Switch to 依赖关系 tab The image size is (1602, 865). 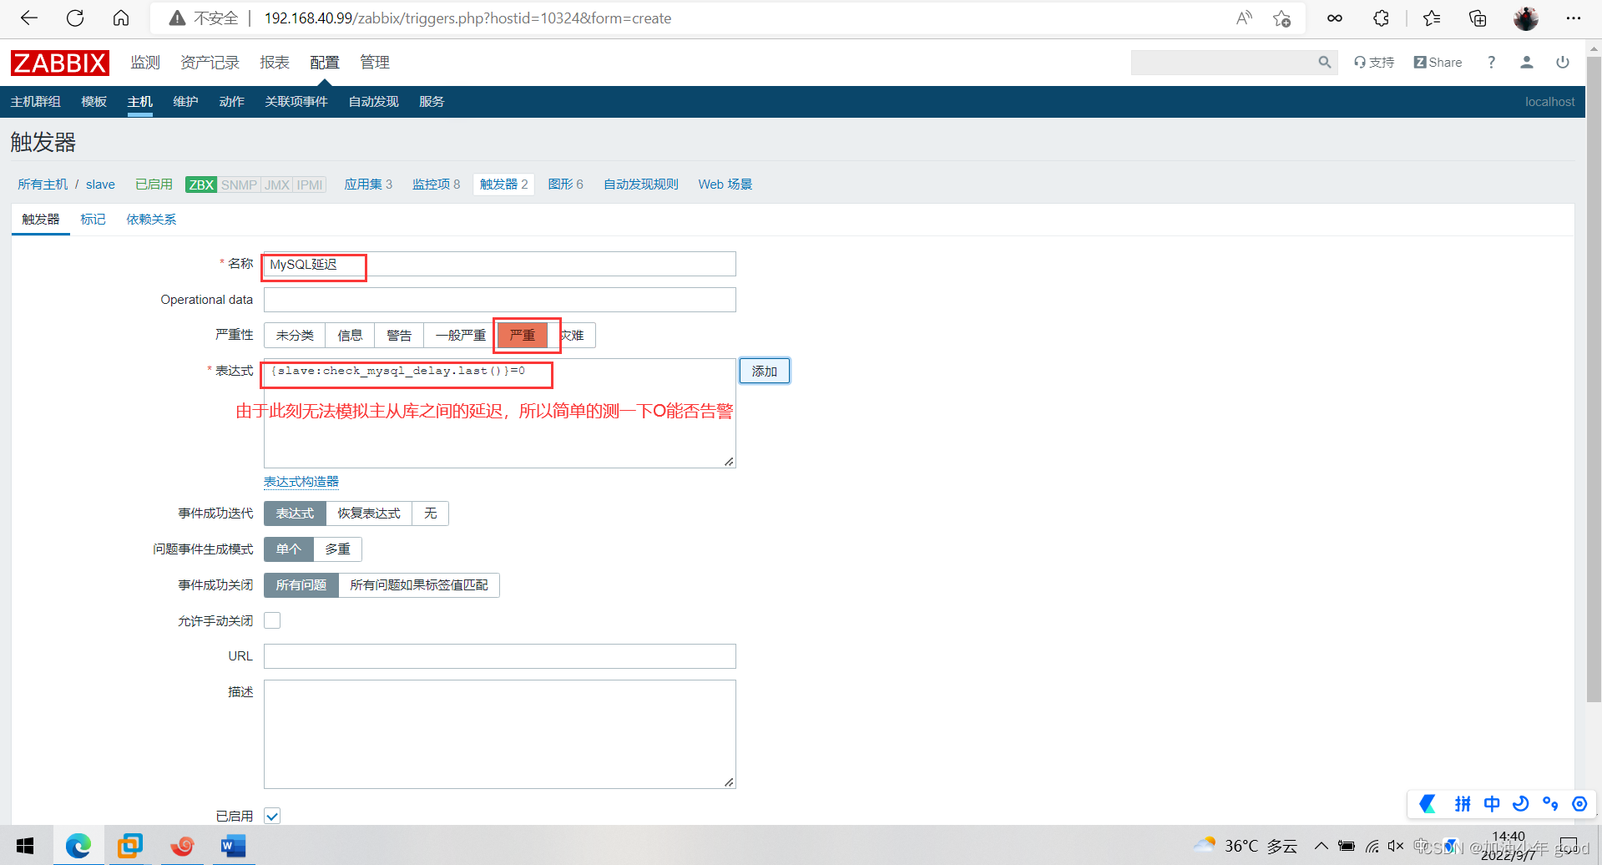(151, 220)
